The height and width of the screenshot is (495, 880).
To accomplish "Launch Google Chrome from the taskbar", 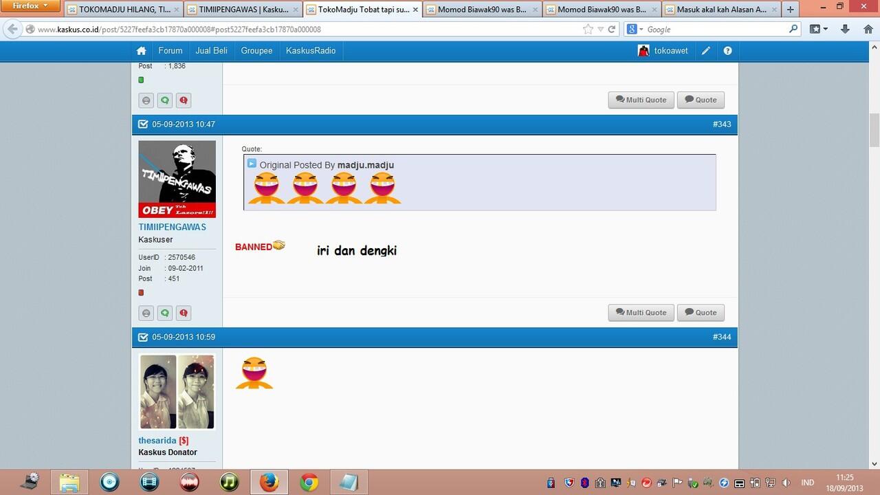I will point(309,482).
